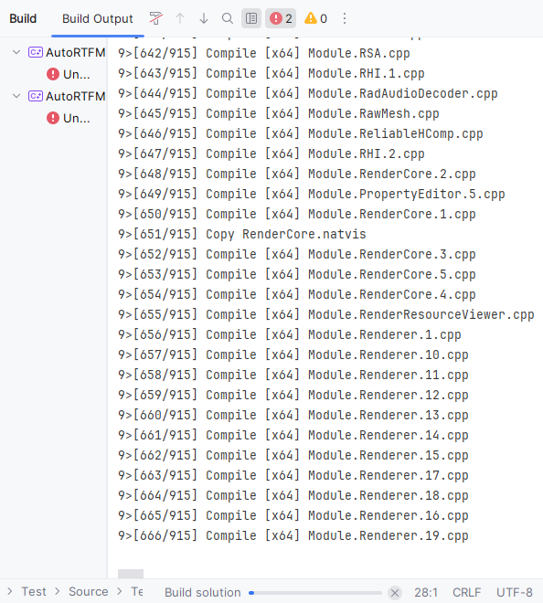
Task: Toggle the warnings filter showing 0
Action: pyautogui.click(x=315, y=18)
